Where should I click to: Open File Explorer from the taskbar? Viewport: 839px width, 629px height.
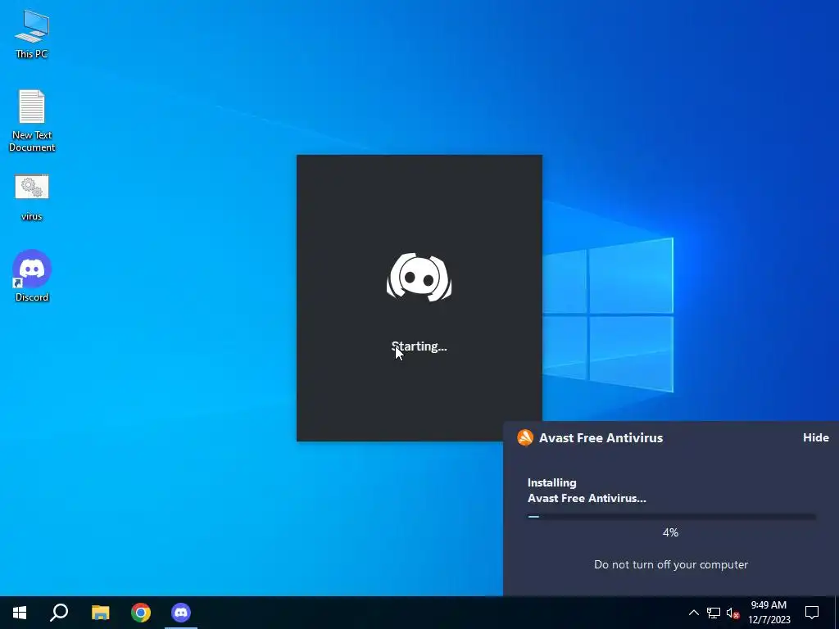point(100,613)
